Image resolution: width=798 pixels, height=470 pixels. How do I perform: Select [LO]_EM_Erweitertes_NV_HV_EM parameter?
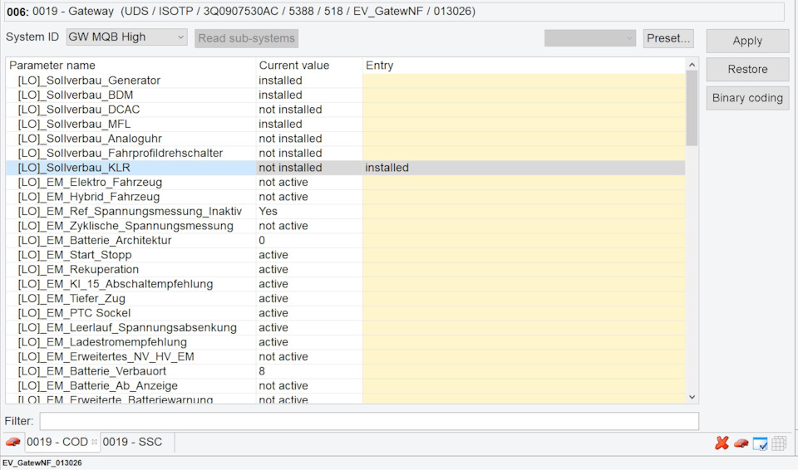[x=106, y=356]
